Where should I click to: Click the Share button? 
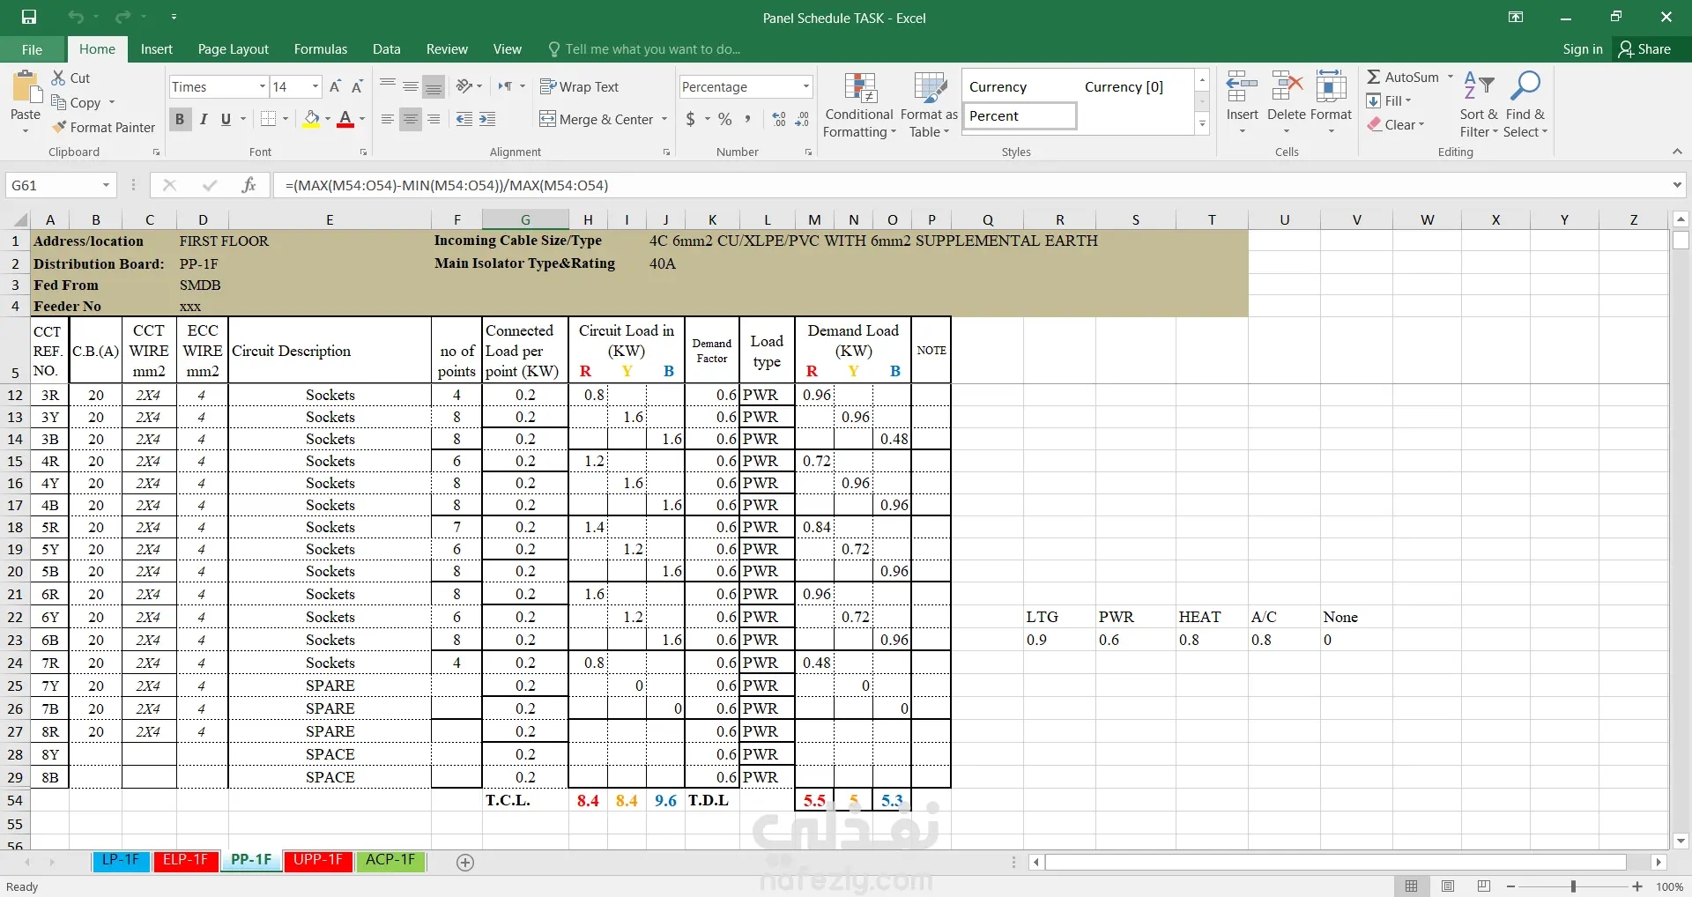pyautogui.click(x=1644, y=49)
